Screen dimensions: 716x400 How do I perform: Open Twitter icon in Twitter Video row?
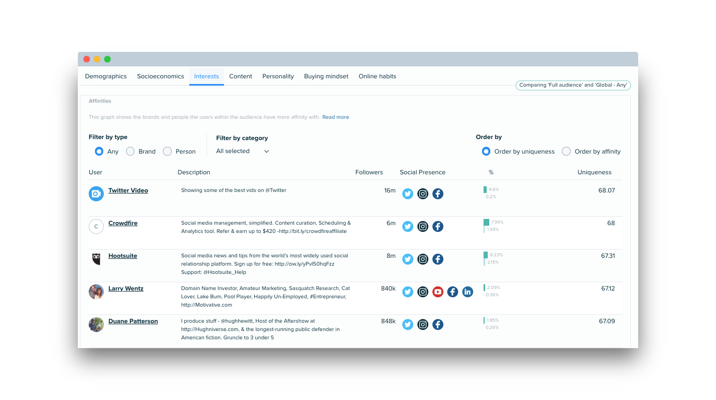click(x=408, y=194)
